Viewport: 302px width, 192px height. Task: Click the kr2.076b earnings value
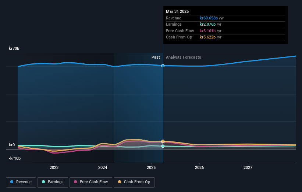(x=207, y=24)
